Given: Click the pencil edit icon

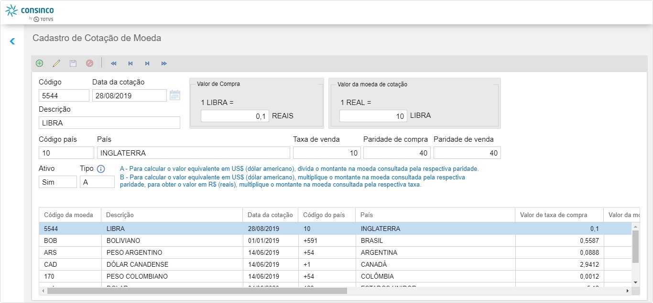Looking at the screenshot, I should pos(56,63).
